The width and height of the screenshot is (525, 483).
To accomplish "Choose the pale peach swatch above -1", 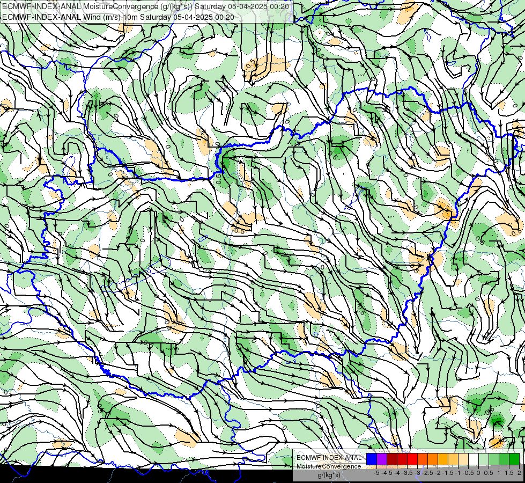I will pyautogui.click(x=463, y=459).
